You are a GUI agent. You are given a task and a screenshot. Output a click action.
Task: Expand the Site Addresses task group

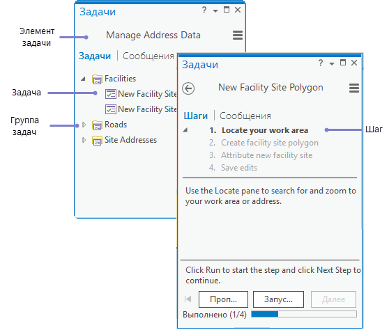84,140
